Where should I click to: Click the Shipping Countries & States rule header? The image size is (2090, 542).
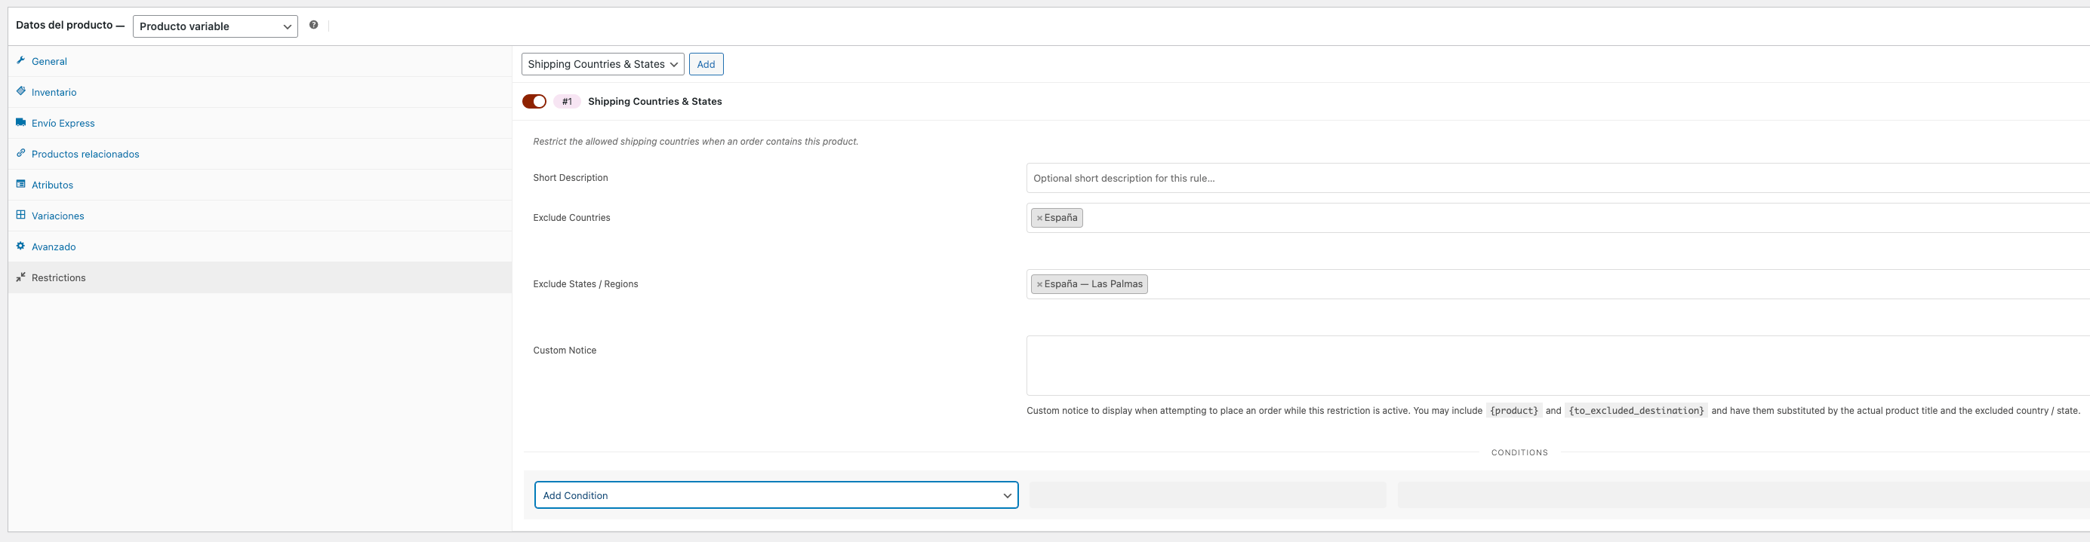tap(654, 101)
